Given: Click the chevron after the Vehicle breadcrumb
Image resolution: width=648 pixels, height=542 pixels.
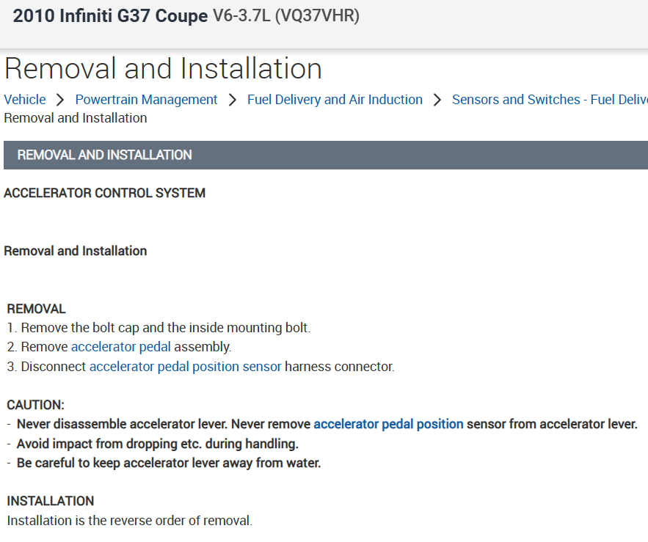Looking at the screenshot, I should point(60,100).
